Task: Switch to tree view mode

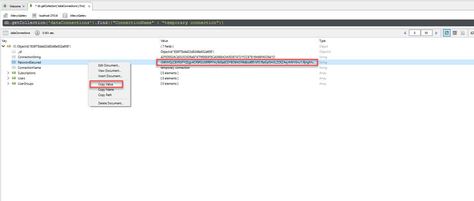Action: pyautogui.click(x=447, y=33)
